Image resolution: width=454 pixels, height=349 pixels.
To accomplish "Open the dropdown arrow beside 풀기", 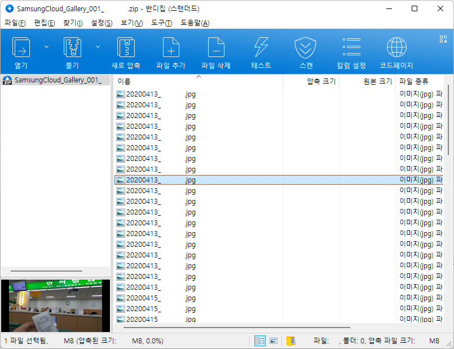I will tap(98, 47).
